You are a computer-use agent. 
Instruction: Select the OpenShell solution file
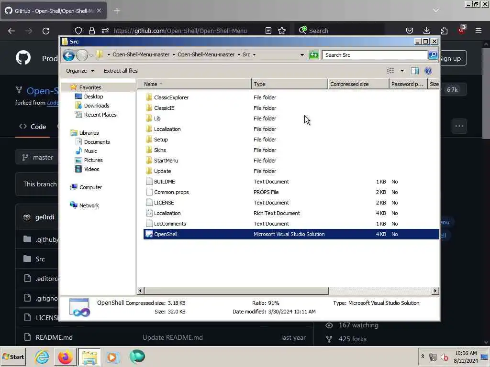[x=291, y=234]
